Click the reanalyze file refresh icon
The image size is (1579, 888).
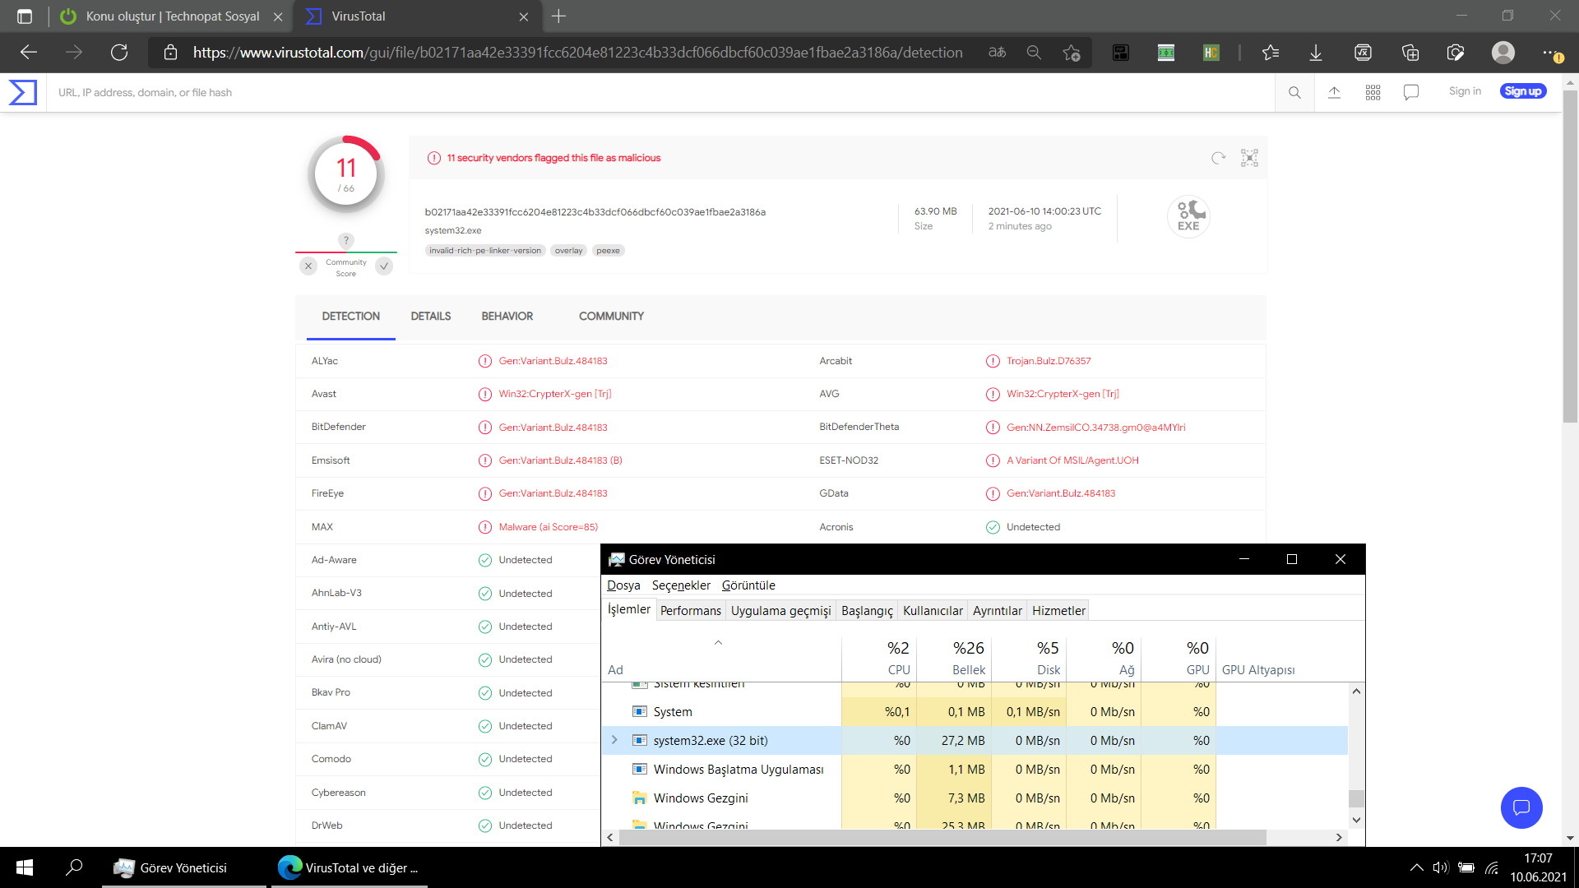(1218, 158)
